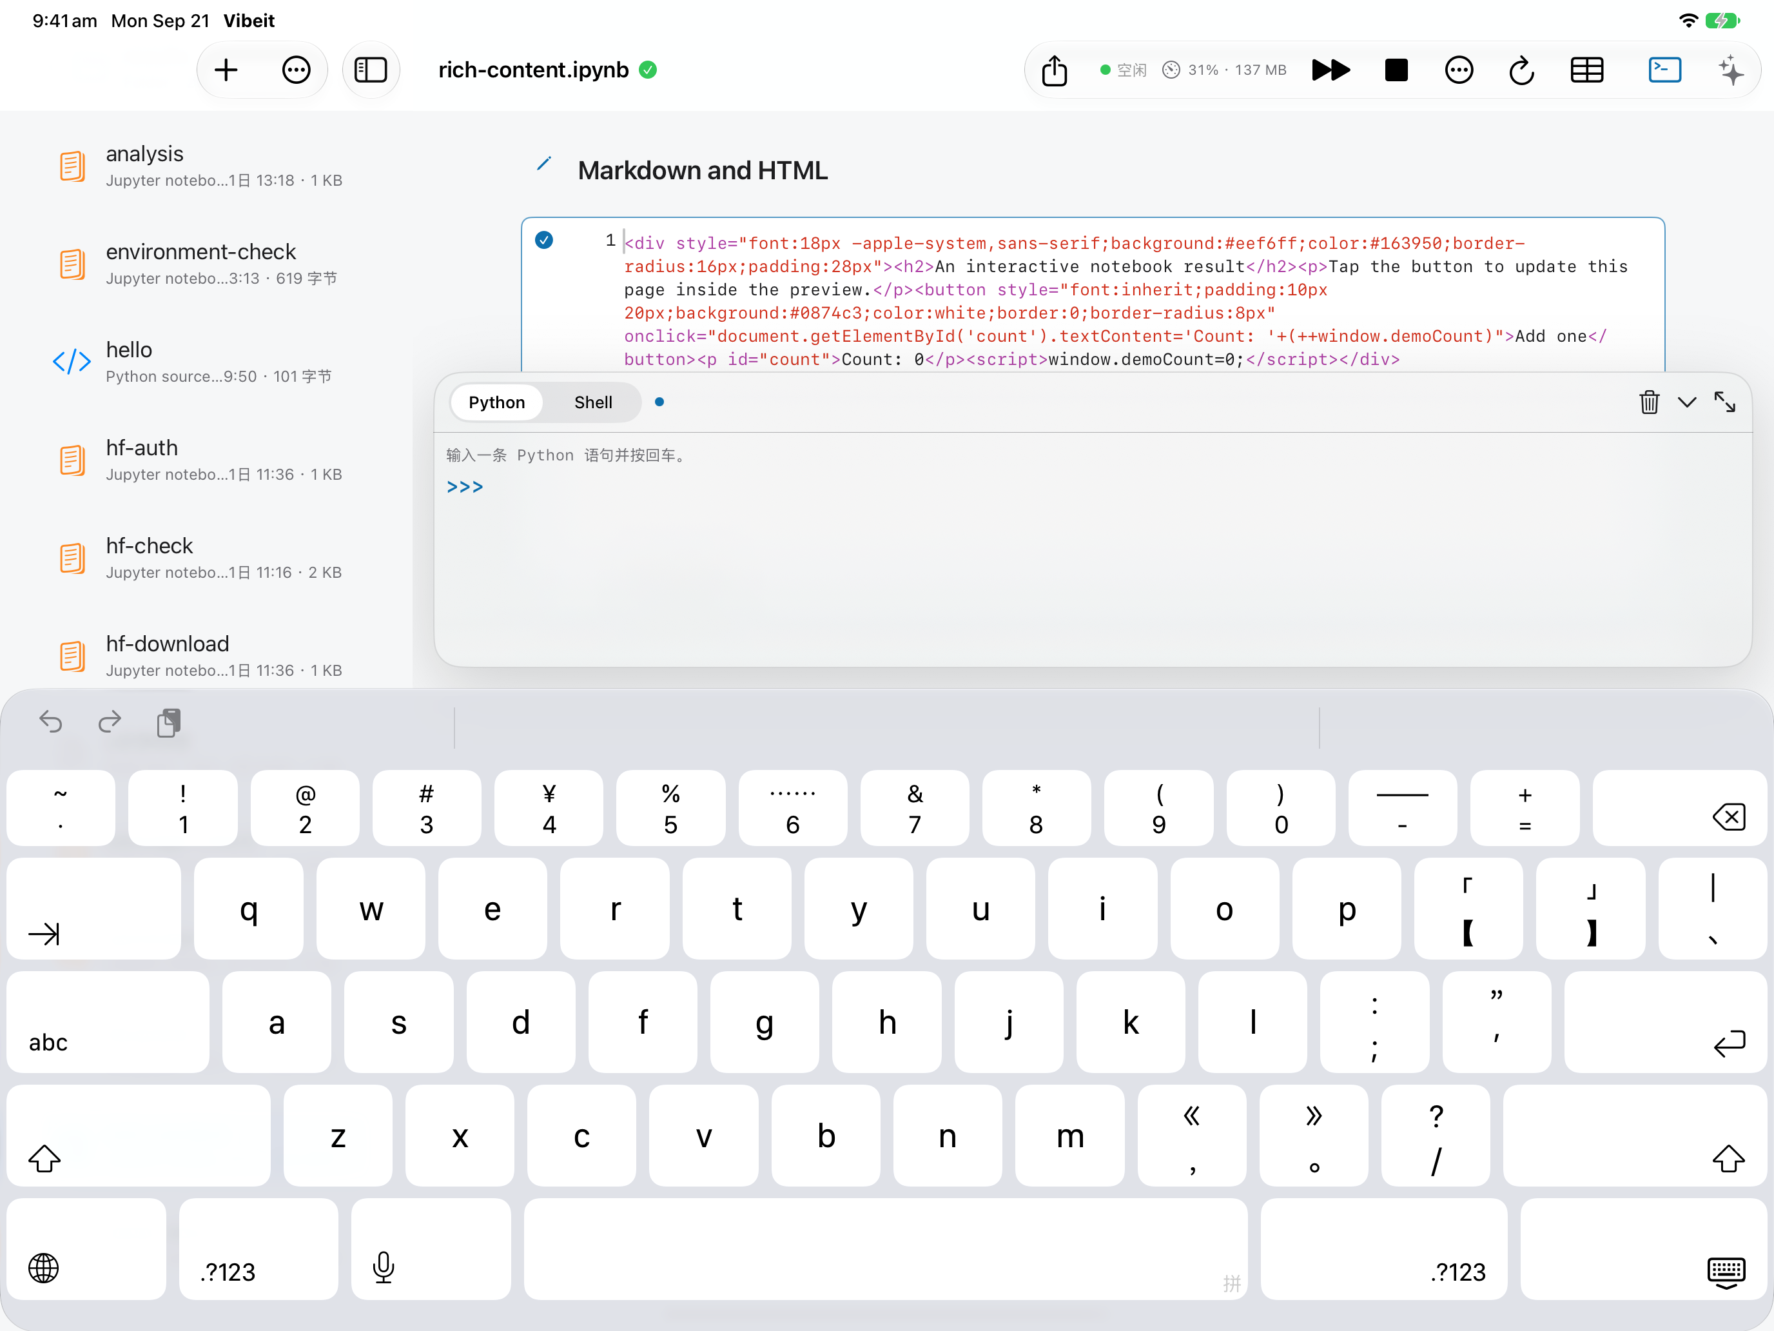The image size is (1774, 1331).
Task: Restart the kernel with the circular arrow
Action: [x=1521, y=70]
